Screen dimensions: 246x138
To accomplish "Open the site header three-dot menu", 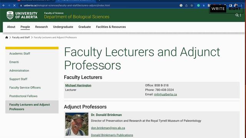I will [x=241, y=15].
